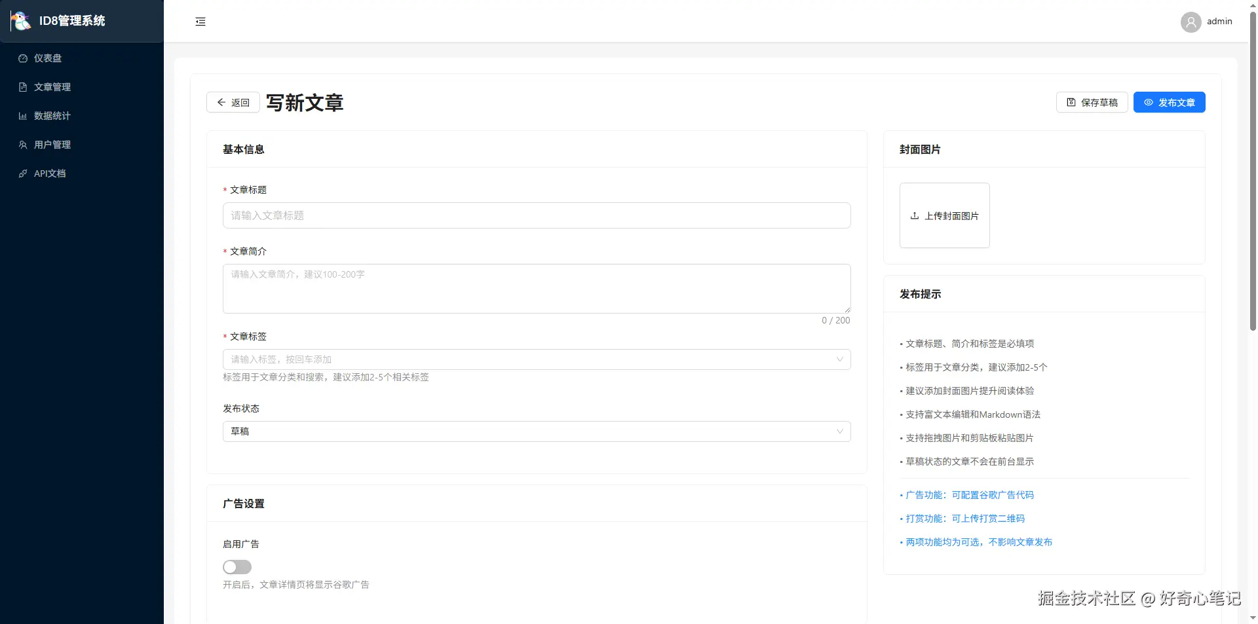Click tip 支持拖拽图片和剪贴板粘贴图片

[x=967, y=438]
